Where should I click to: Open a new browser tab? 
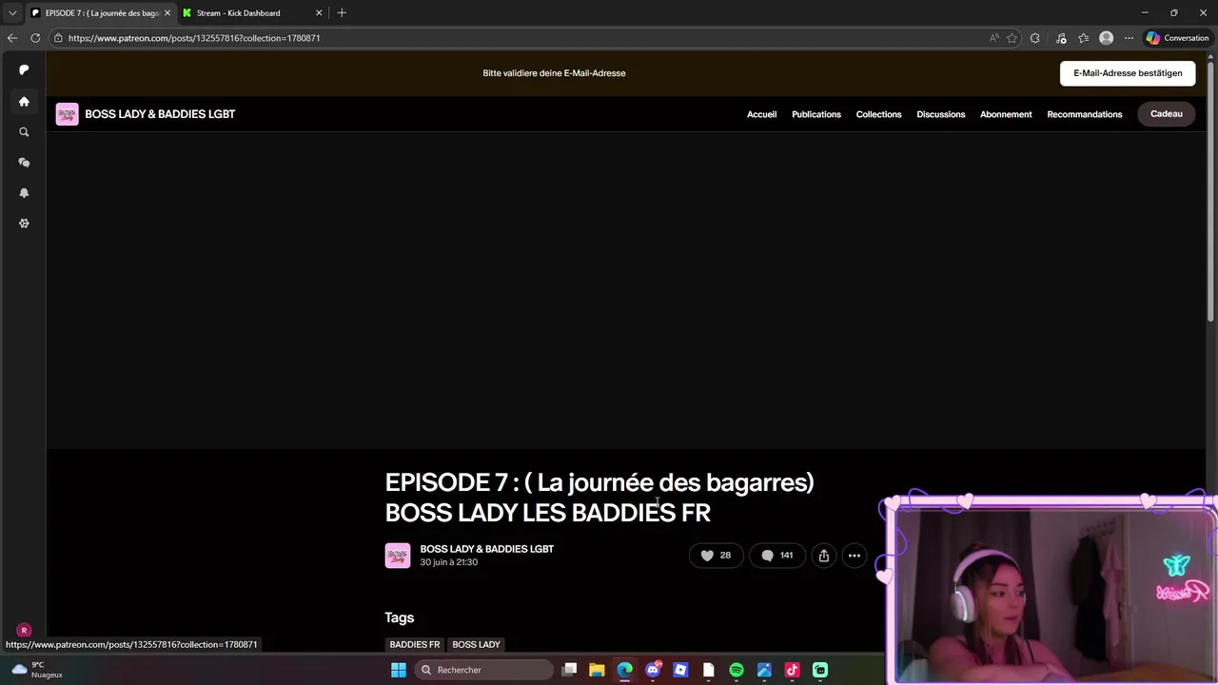tap(342, 13)
